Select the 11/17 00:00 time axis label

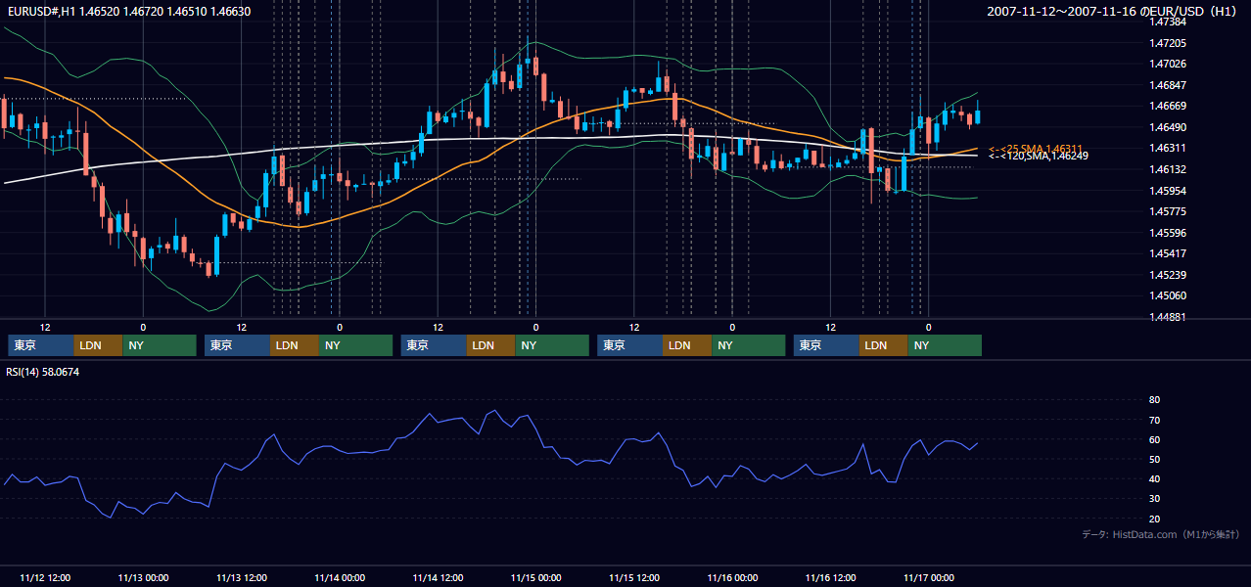(928, 578)
